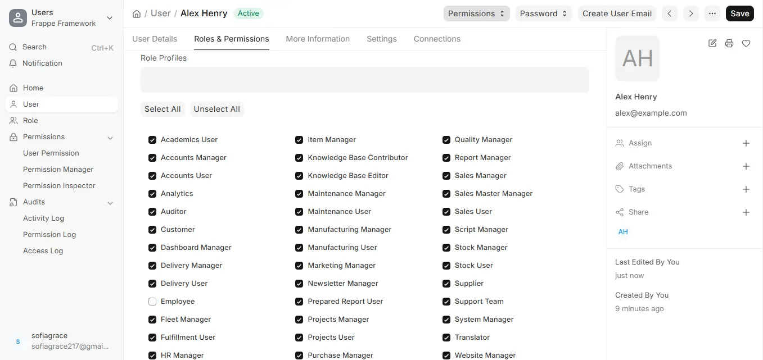The image size is (763, 360).
Task: Collapse the Permissions sidebar section chevron
Action: (x=110, y=138)
